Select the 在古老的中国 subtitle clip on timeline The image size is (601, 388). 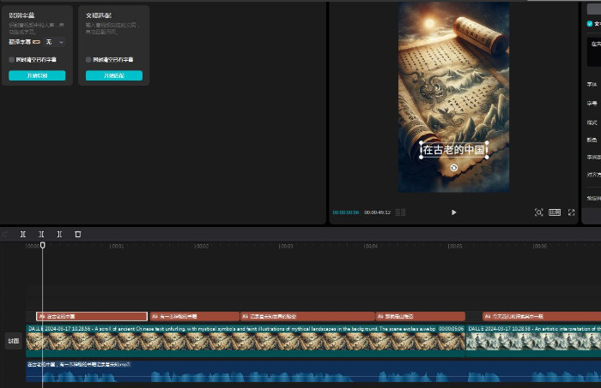click(92, 316)
